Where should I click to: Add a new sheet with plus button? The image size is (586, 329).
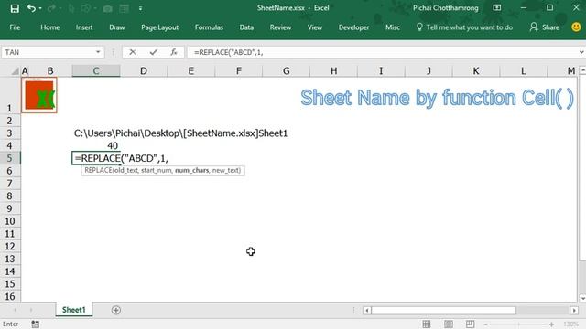click(116, 310)
